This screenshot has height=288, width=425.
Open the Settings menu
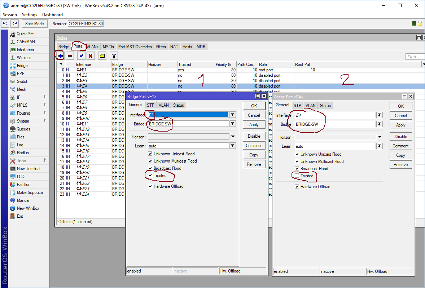click(x=30, y=15)
